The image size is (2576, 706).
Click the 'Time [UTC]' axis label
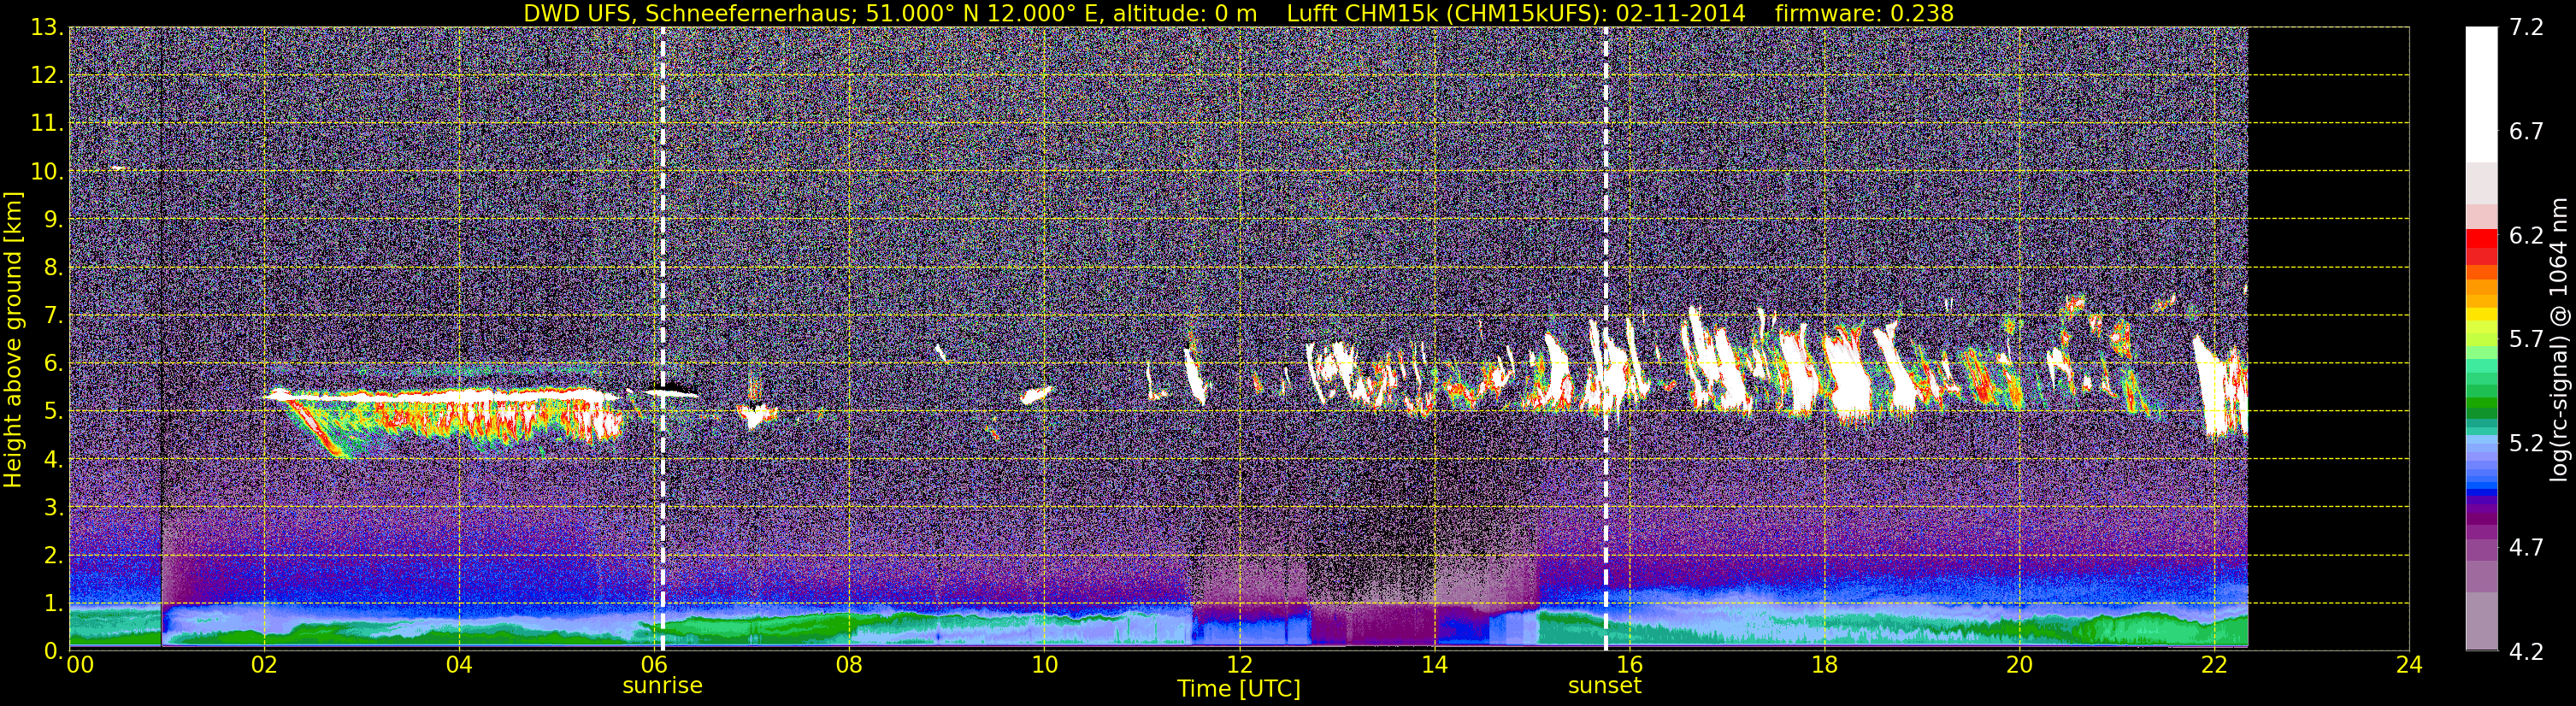[x=1239, y=688]
